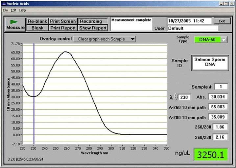Open the Edit menu

click(x=13, y=10)
